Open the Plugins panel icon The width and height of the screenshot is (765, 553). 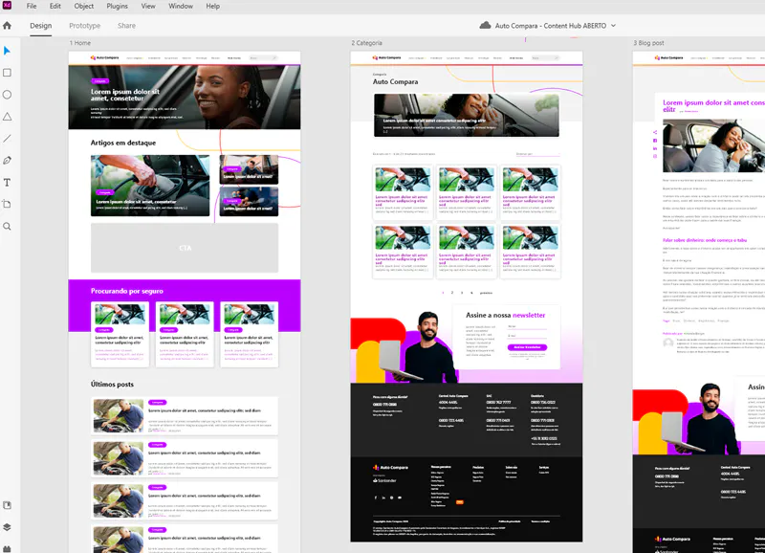click(x=7, y=548)
